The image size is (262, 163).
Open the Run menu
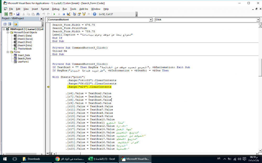[65, 9]
